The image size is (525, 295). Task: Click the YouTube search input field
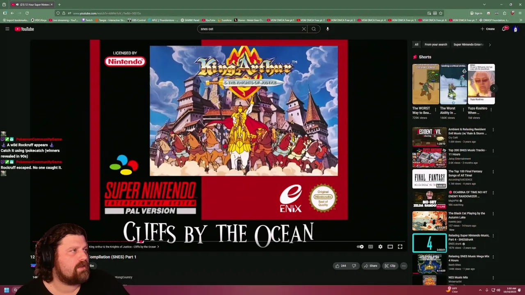[250, 29]
